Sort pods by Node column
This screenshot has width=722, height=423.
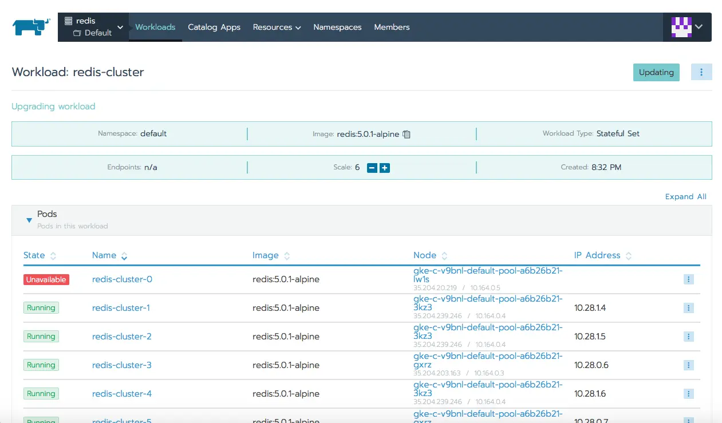[431, 255]
